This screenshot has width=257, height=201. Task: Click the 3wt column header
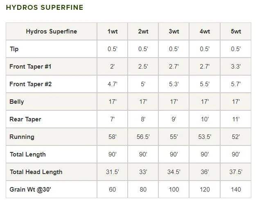click(x=174, y=31)
